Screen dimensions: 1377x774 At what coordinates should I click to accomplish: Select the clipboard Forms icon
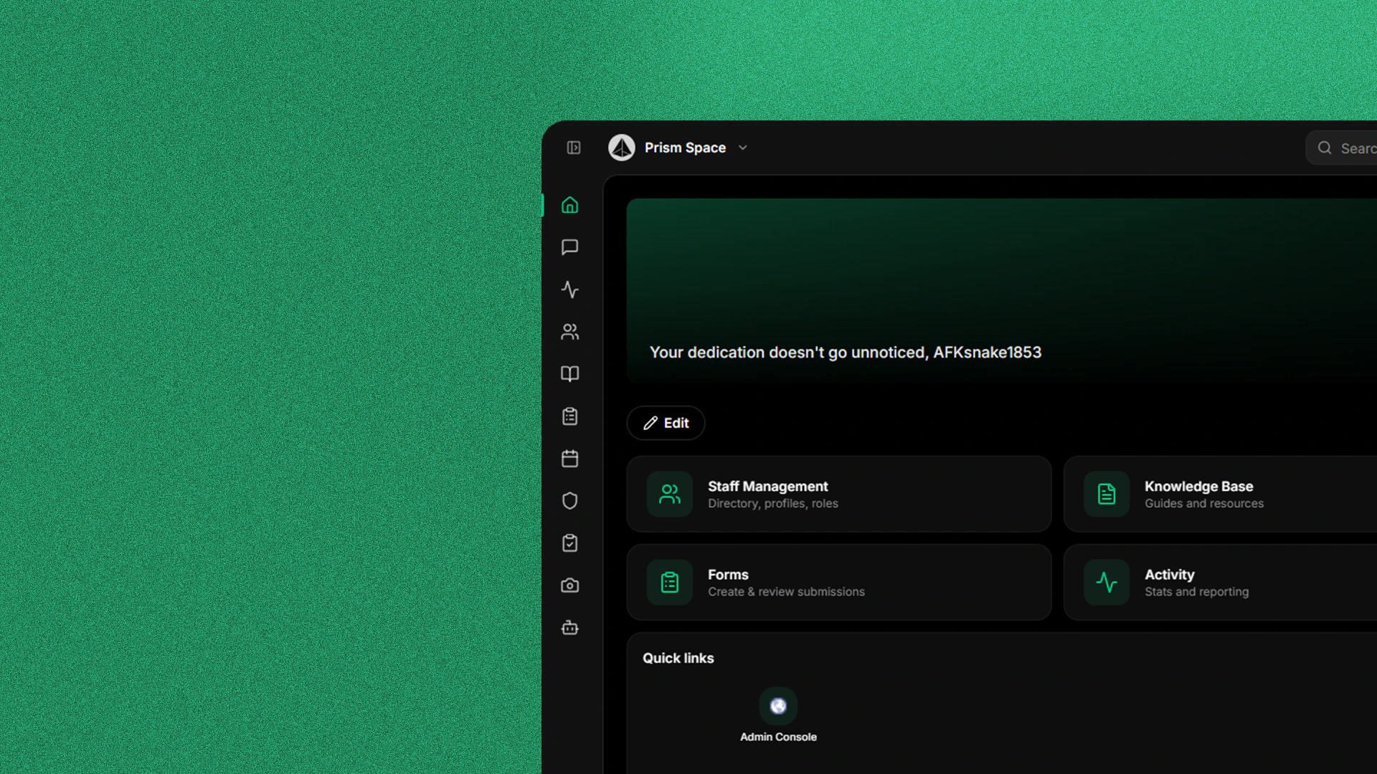pyautogui.click(x=569, y=416)
